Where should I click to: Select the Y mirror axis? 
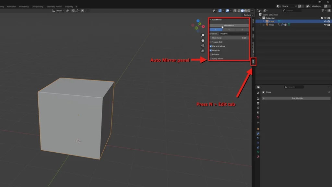229,30
